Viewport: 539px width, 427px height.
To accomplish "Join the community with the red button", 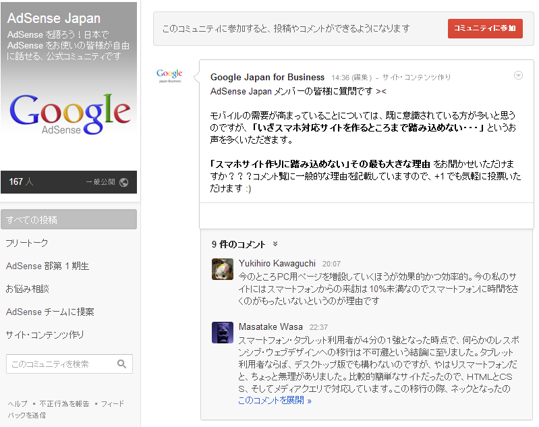I will (485, 28).
